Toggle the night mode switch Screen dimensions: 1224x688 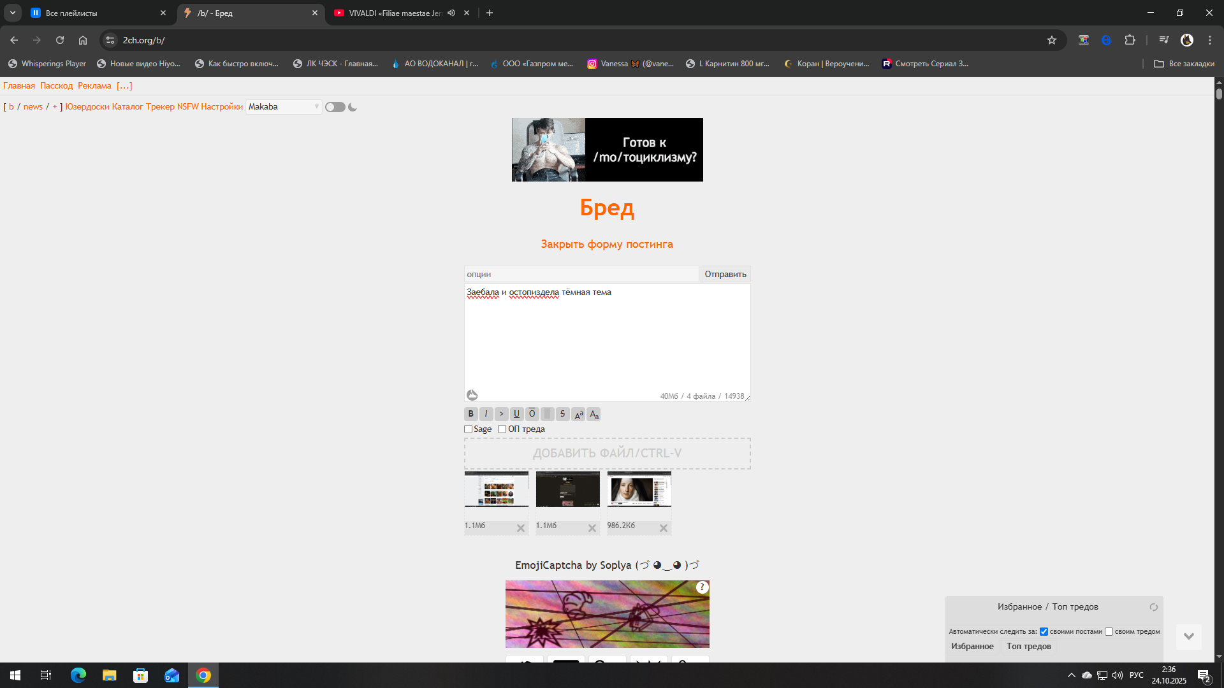point(335,107)
